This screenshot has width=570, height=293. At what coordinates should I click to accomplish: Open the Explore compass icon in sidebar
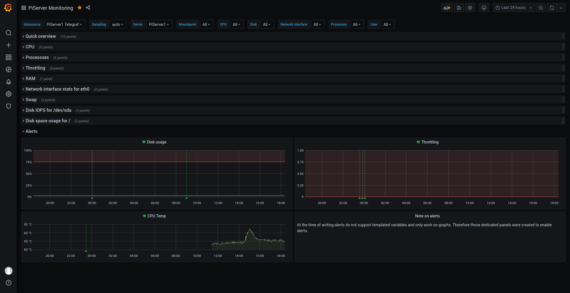click(9, 69)
